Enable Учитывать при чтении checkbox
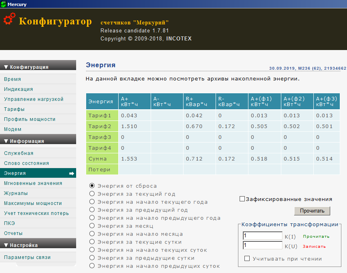347x273 pixels. [x=247, y=259]
